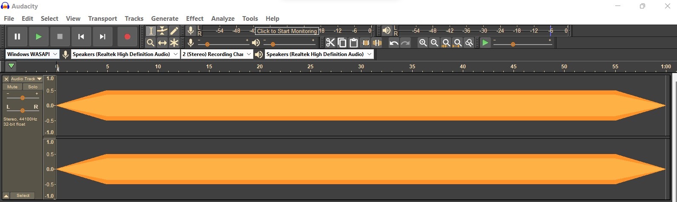Click the Copy icon
677x202 pixels.
point(342,43)
